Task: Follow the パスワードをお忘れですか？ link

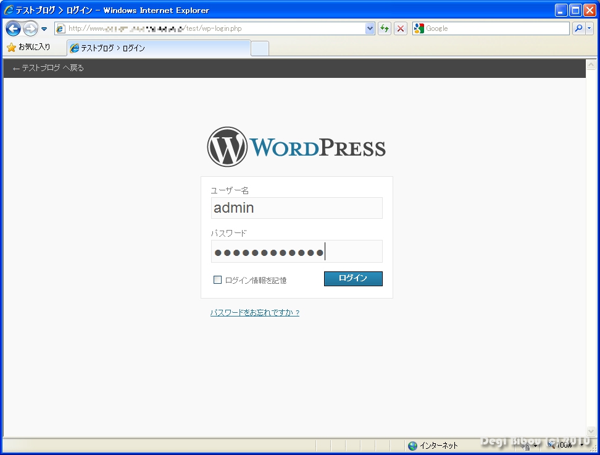Action: tap(255, 313)
